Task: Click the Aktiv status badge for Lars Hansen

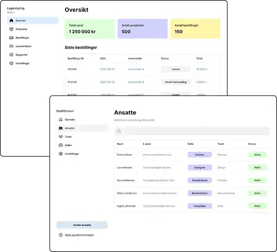Action: tap(257, 168)
